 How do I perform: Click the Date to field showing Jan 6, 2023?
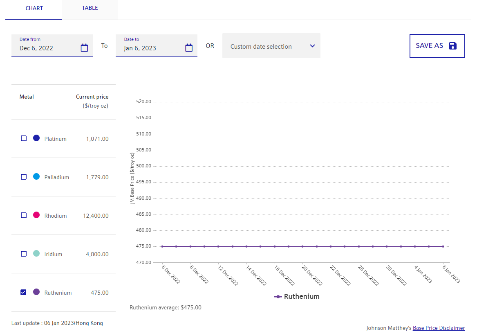tap(151, 48)
